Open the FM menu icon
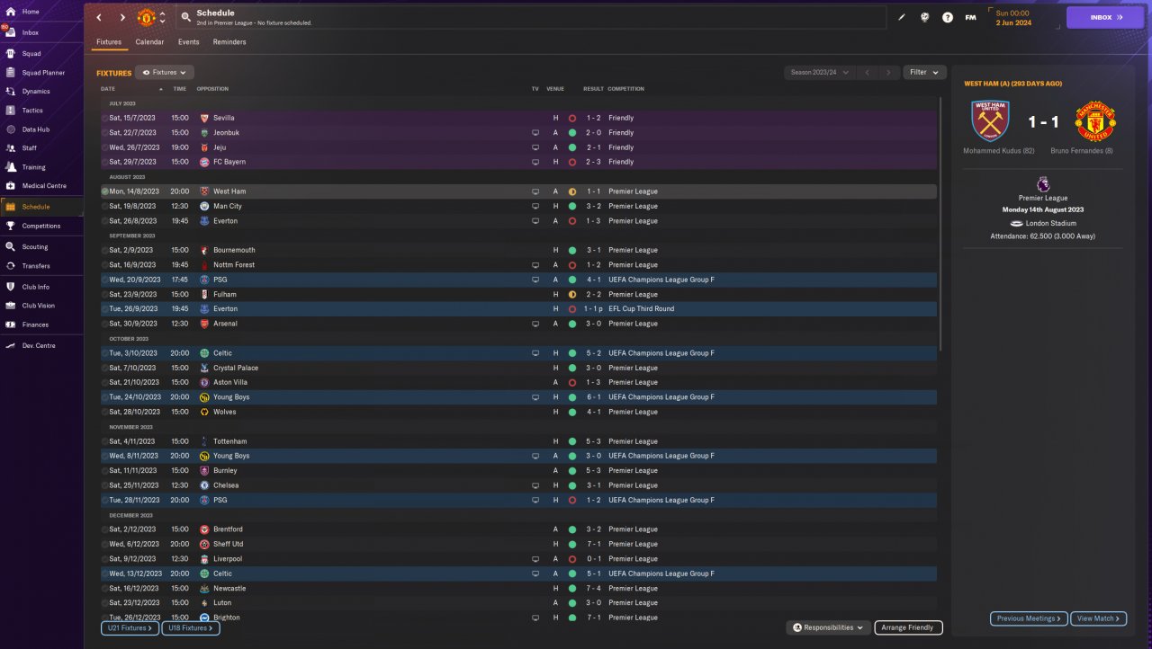Screen dimensions: 1152x649 970,17
